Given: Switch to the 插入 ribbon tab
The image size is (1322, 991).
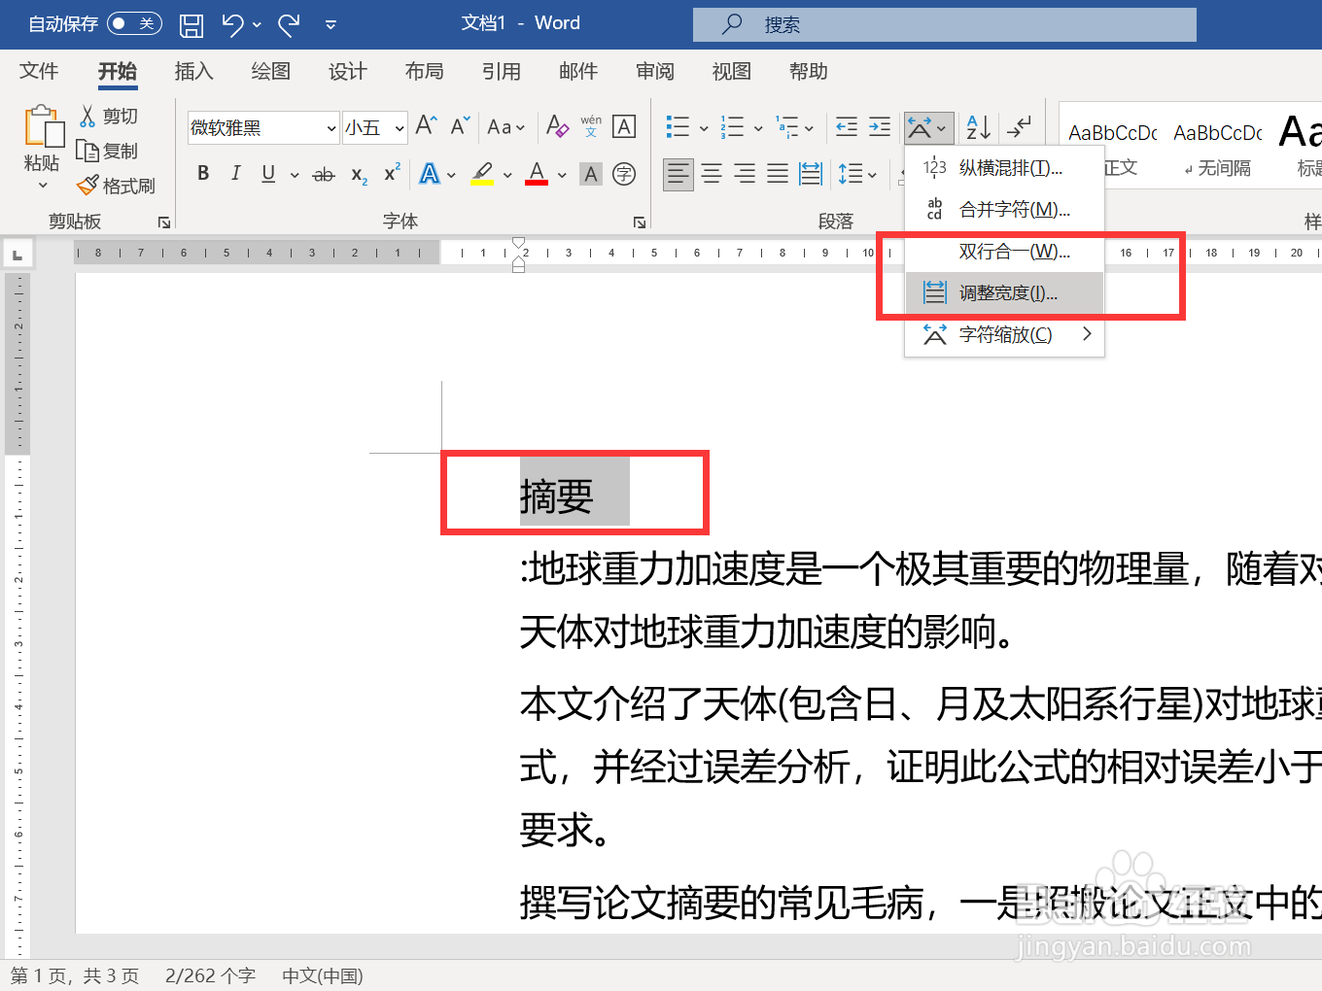Looking at the screenshot, I should tap(193, 71).
